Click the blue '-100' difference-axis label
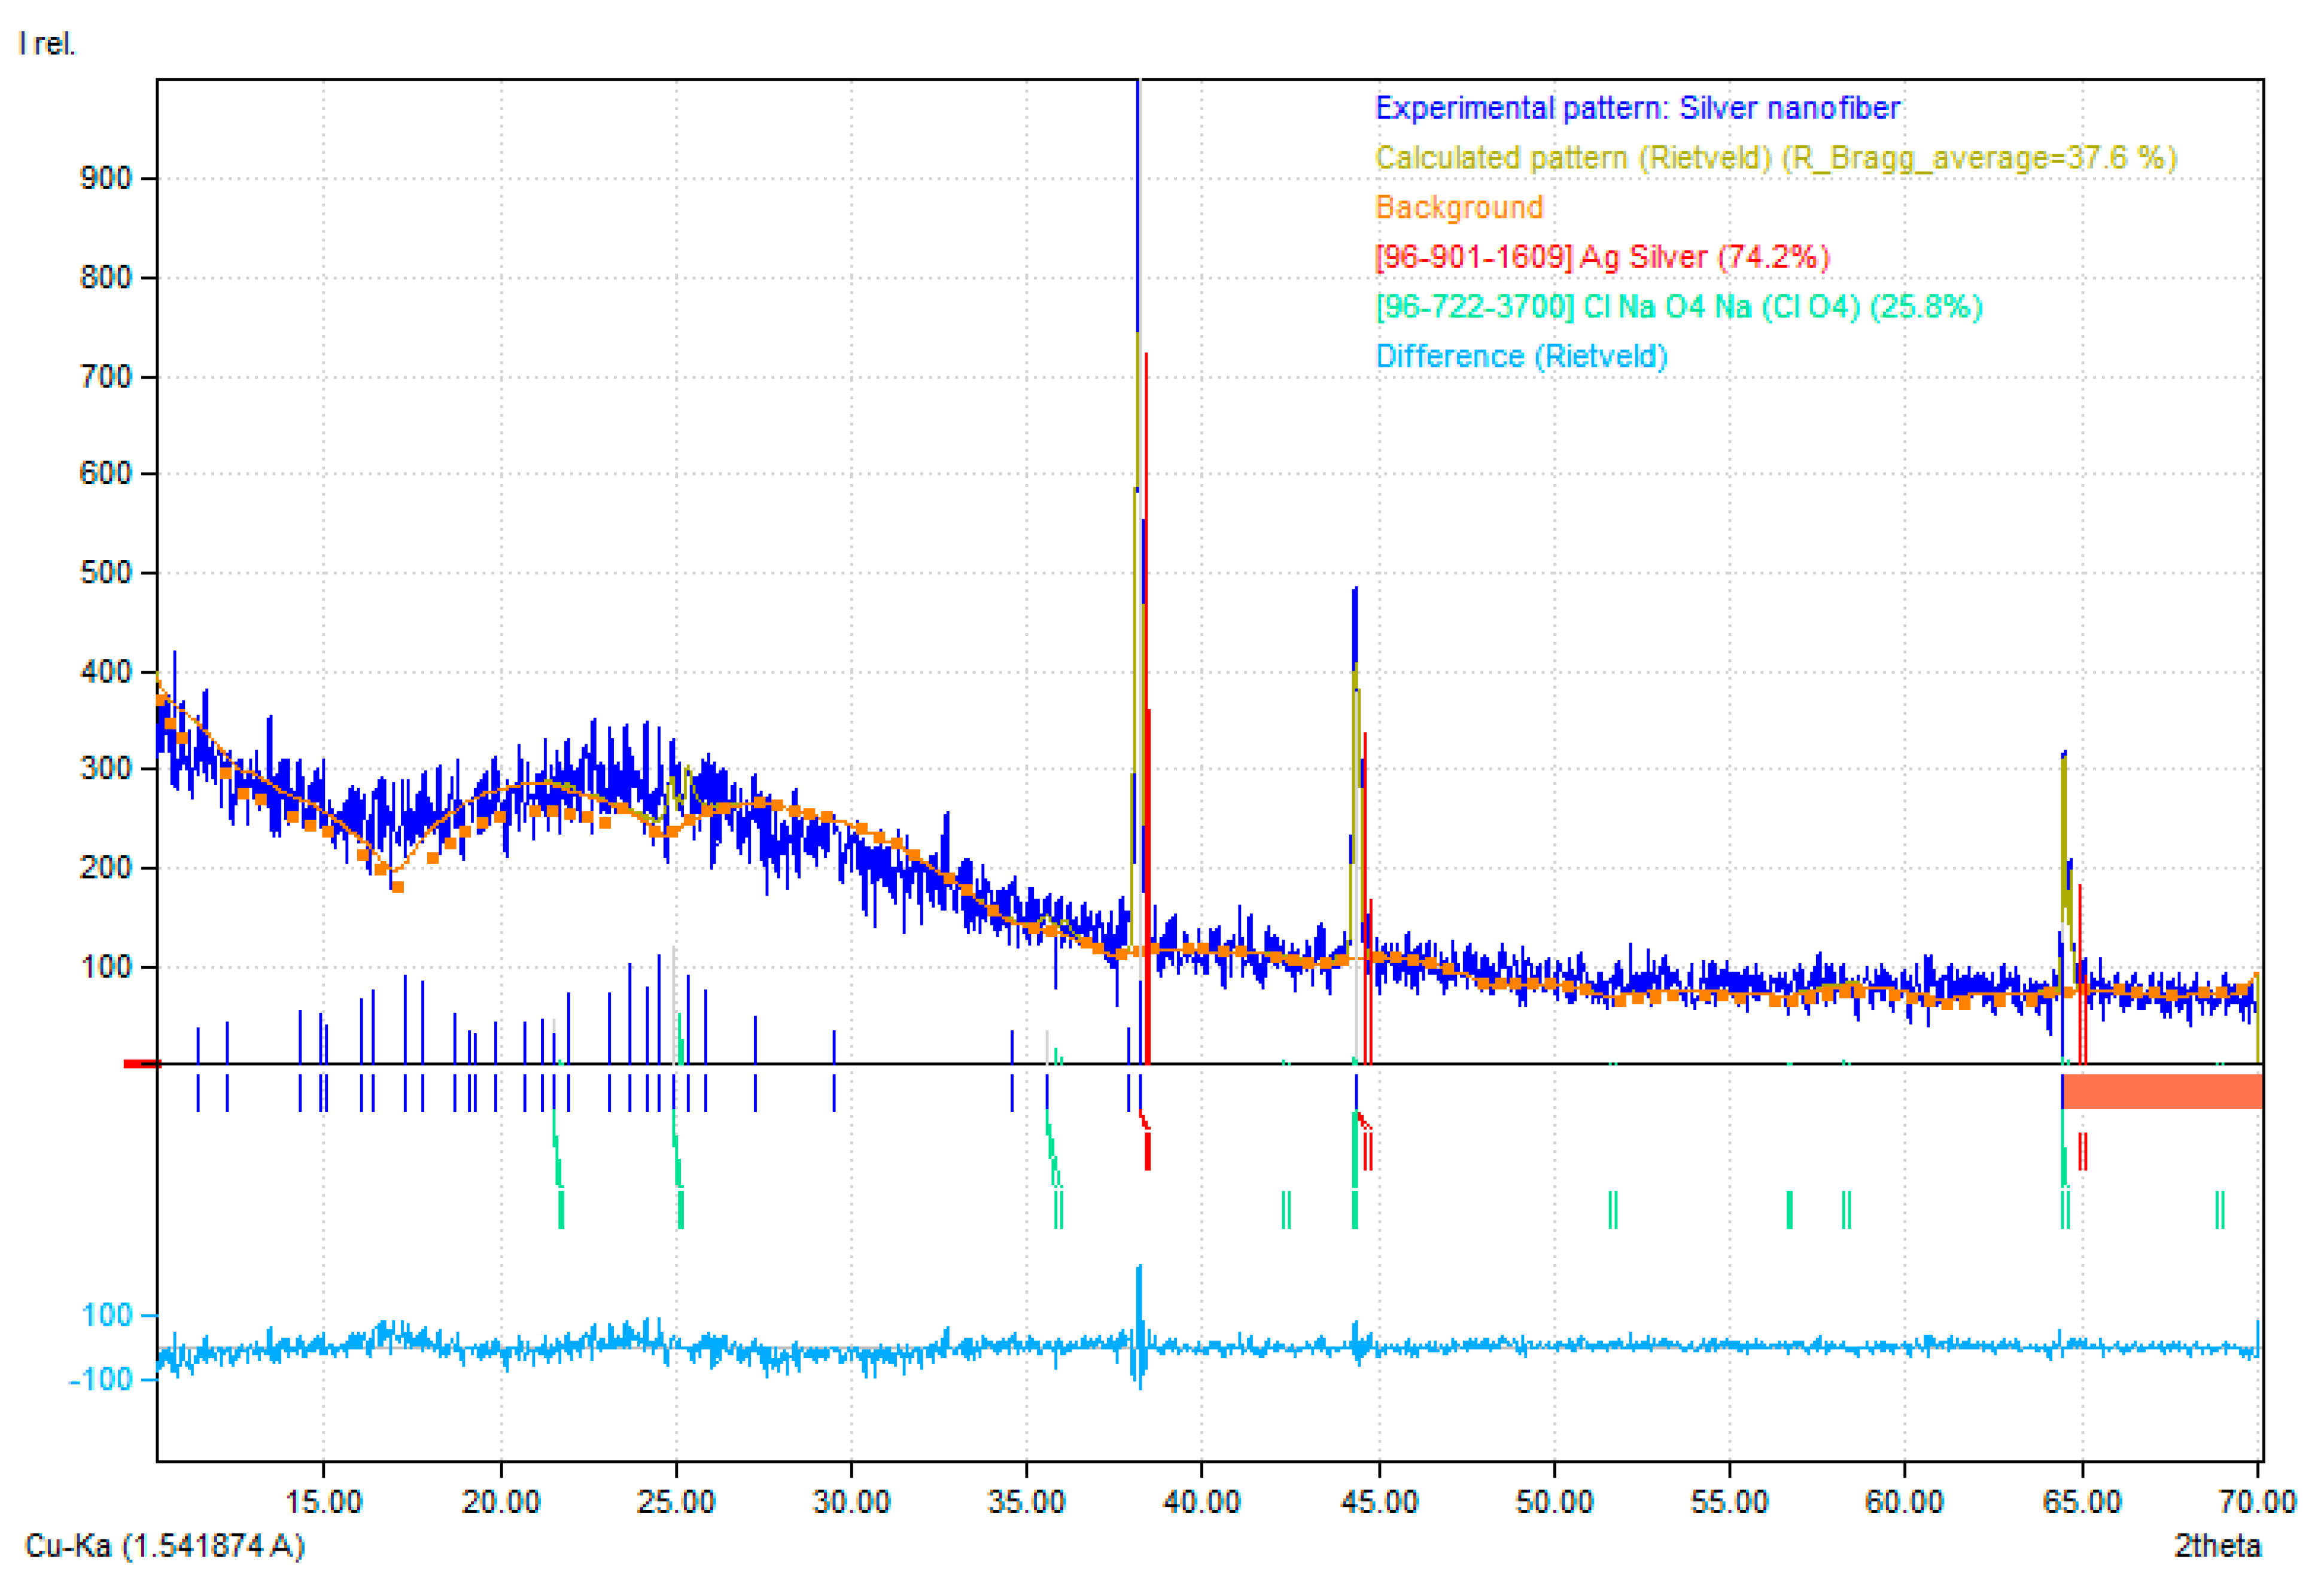 [100, 1380]
